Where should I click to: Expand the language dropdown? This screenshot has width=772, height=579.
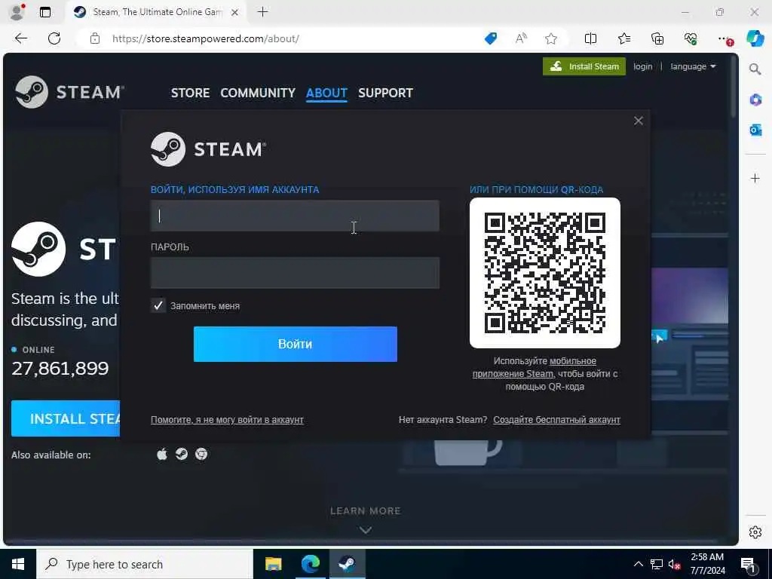point(694,66)
